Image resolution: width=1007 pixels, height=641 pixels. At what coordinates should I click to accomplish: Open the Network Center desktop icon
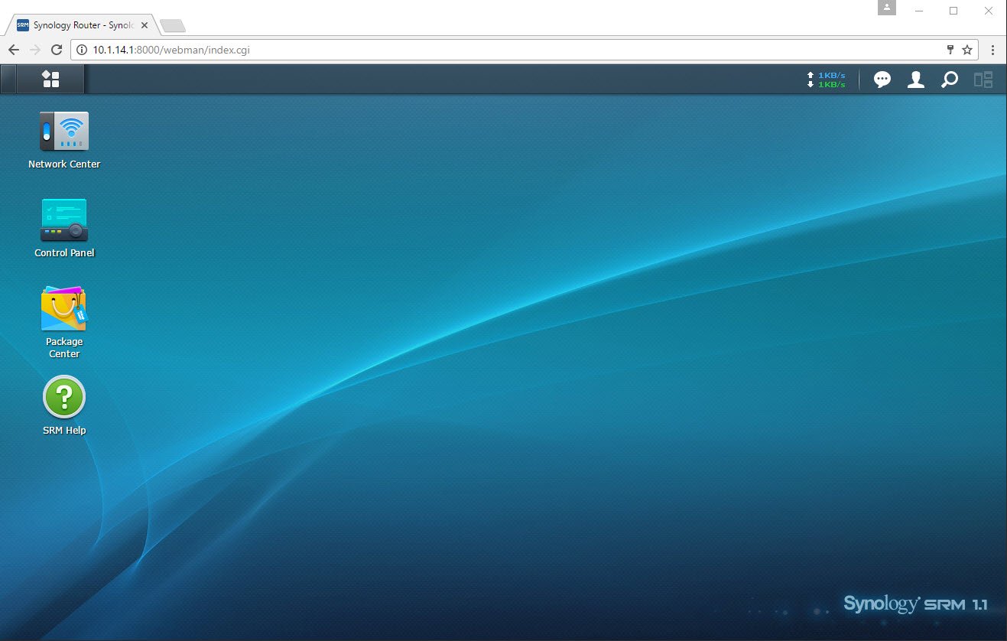tap(64, 132)
